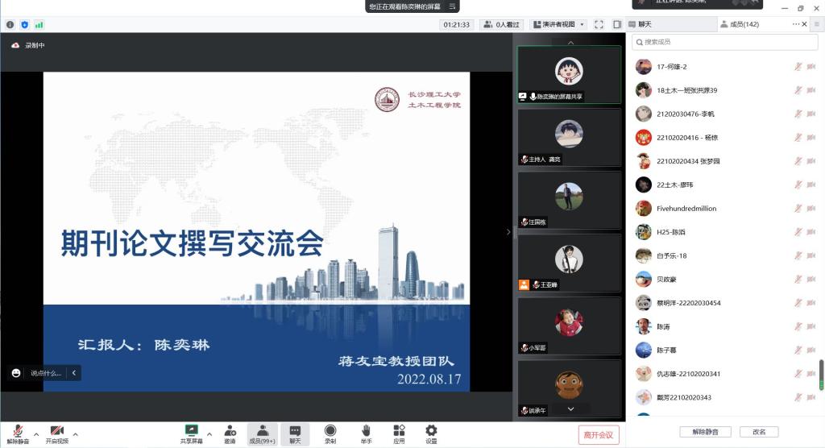
Task: Switch to the 聊天 tab in side panel
Action: (x=645, y=24)
